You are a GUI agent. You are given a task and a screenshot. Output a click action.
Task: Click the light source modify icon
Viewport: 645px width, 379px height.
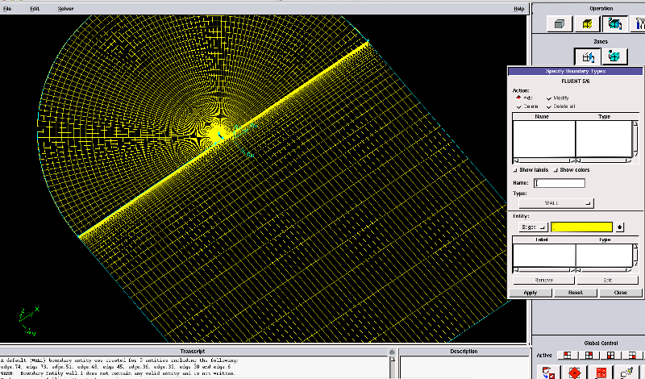tap(628, 373)
